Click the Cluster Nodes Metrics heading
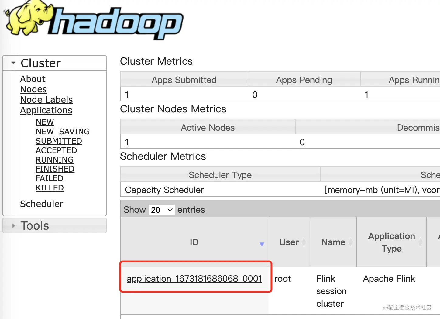 173,109
